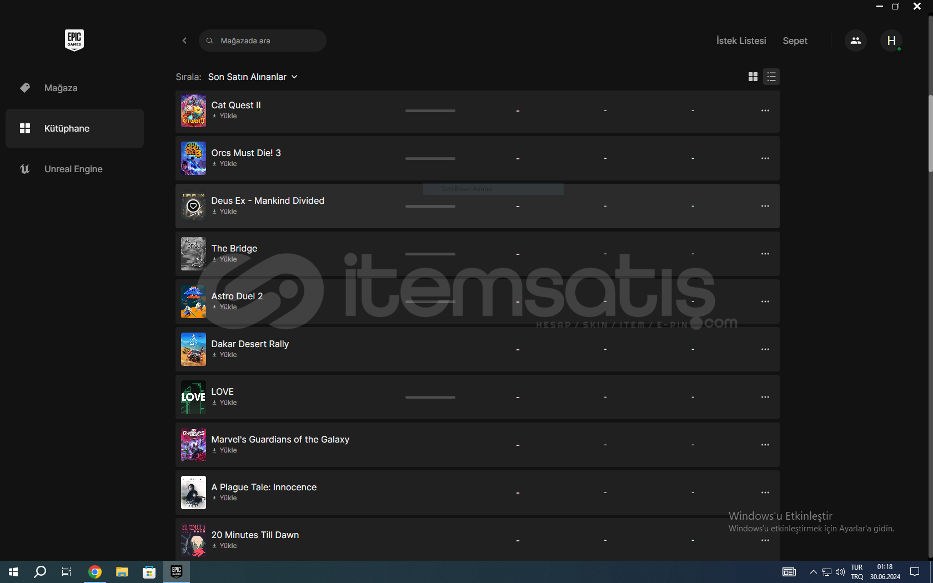933x583 pixels.
Task: Open volume control in tray
Action: coord(840,572)
